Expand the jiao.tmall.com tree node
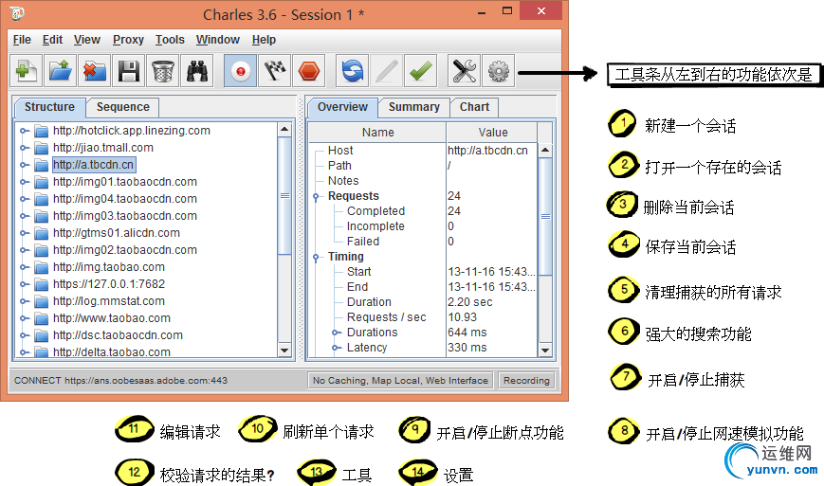Screen dimensions: 824x486 [24, 148]
